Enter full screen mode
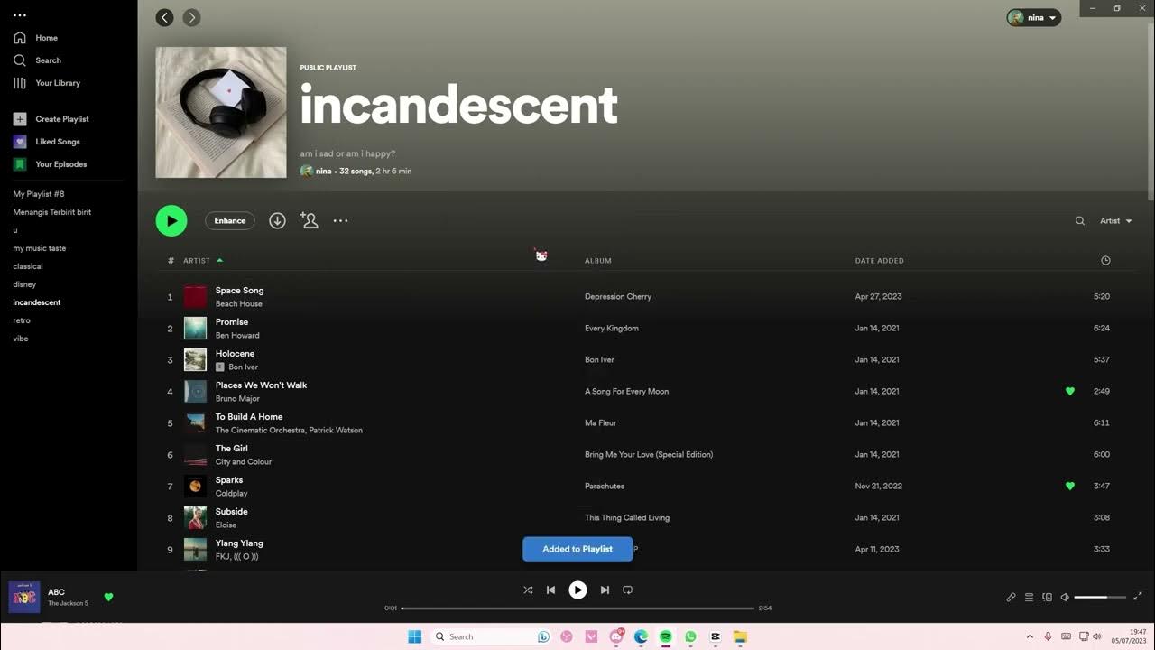Image resolution: width=1155 pixels, height=650 pixels. 1138,597
